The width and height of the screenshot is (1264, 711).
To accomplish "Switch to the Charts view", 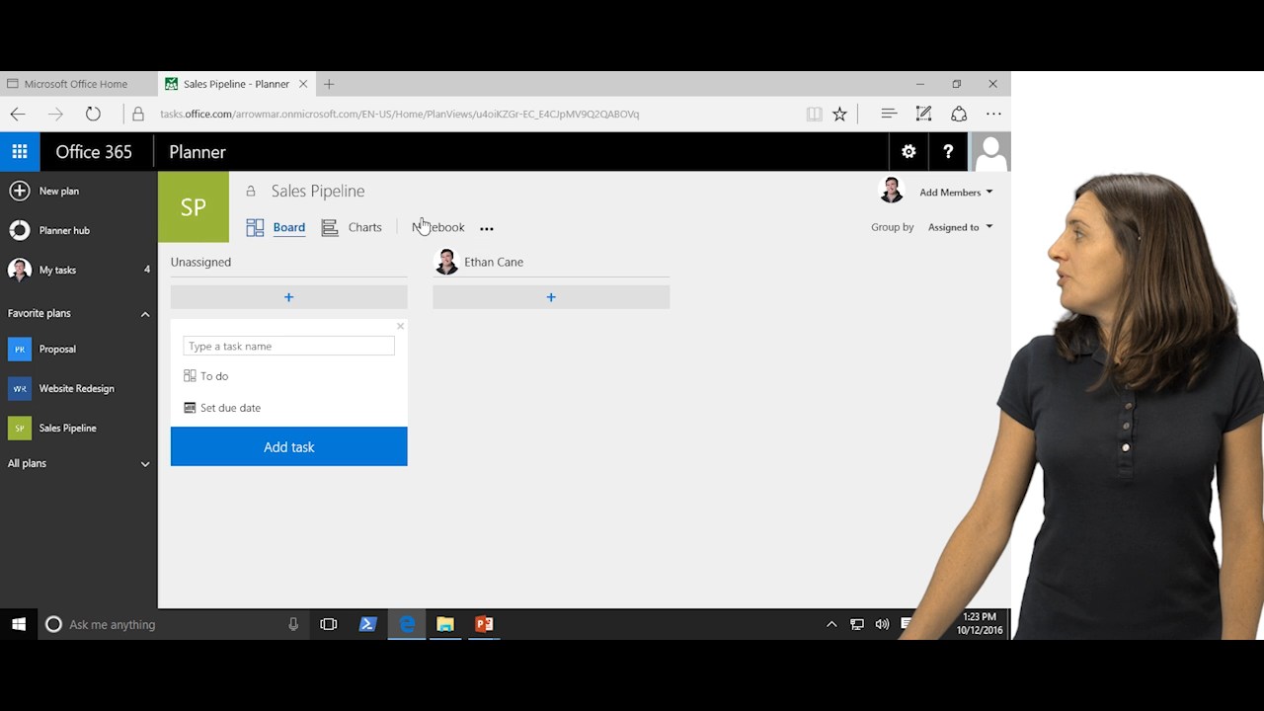I will [x=352, y=227].
